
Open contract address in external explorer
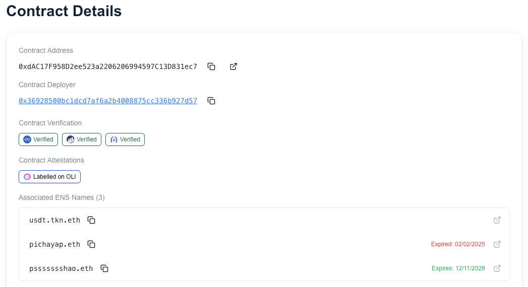point(233,66)
